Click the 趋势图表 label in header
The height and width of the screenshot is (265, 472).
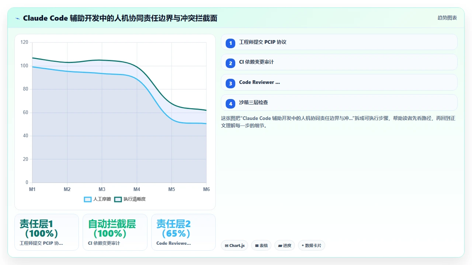(447, 18)
